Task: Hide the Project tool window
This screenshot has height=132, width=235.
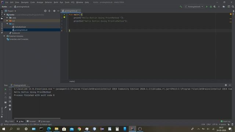Action: pyautogui.click(x=58, y=11)
